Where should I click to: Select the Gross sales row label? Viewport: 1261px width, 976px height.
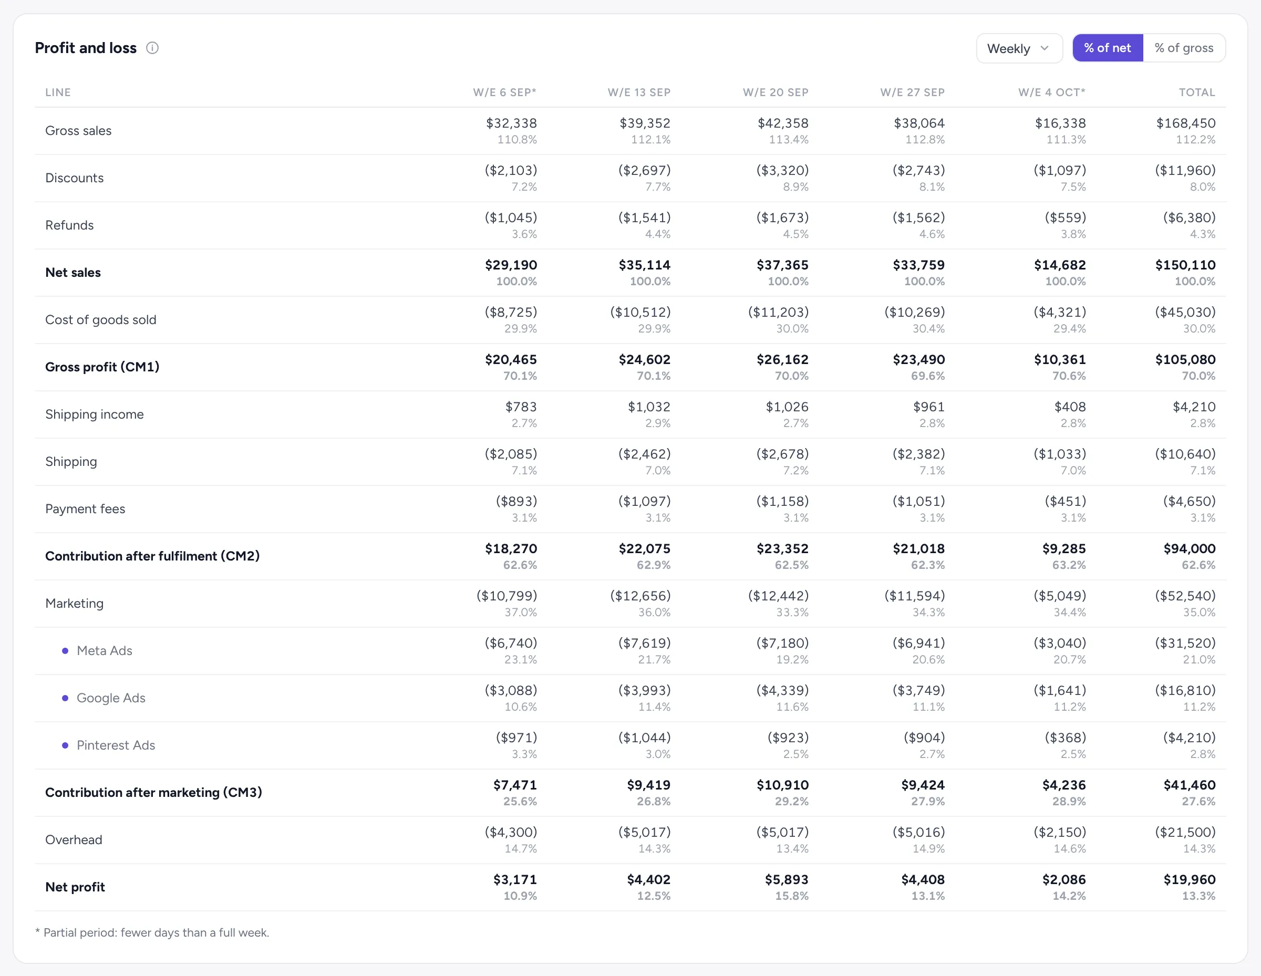click(78, 131)
